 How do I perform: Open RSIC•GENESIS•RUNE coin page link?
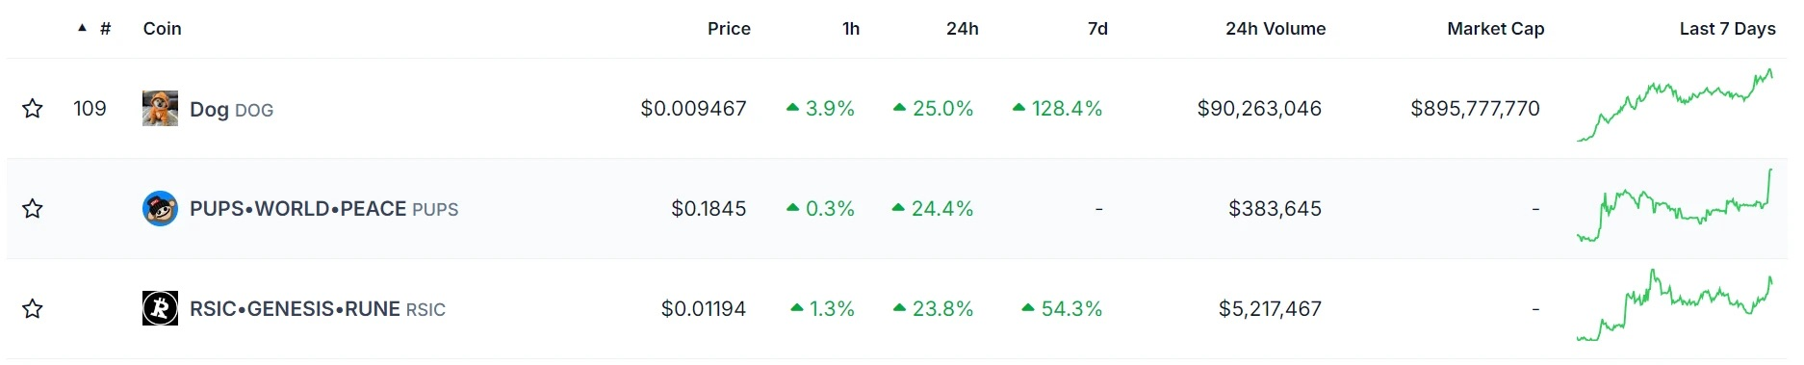(x=318, y=309)
